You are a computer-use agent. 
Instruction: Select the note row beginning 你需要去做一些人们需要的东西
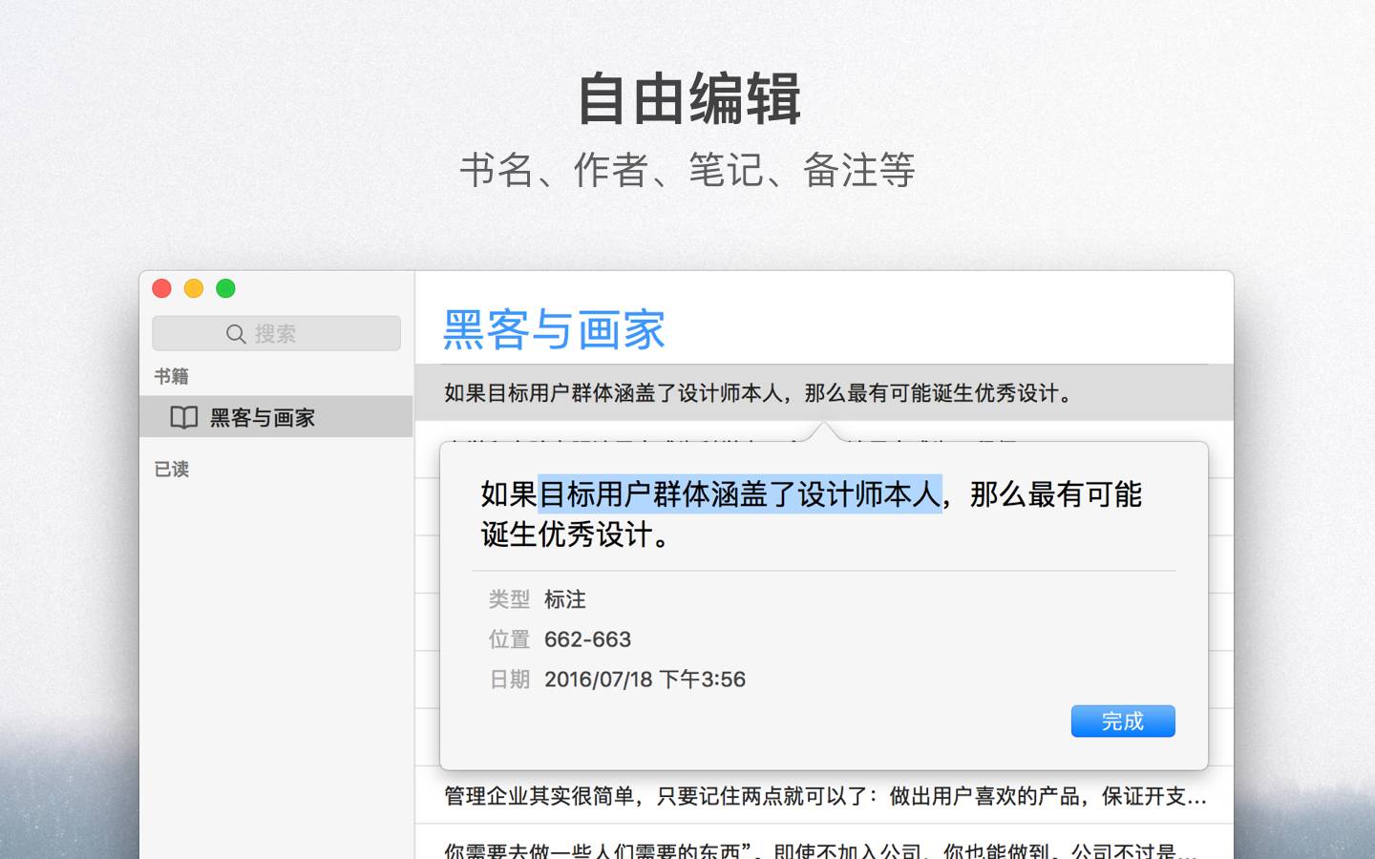pos(824,844)
